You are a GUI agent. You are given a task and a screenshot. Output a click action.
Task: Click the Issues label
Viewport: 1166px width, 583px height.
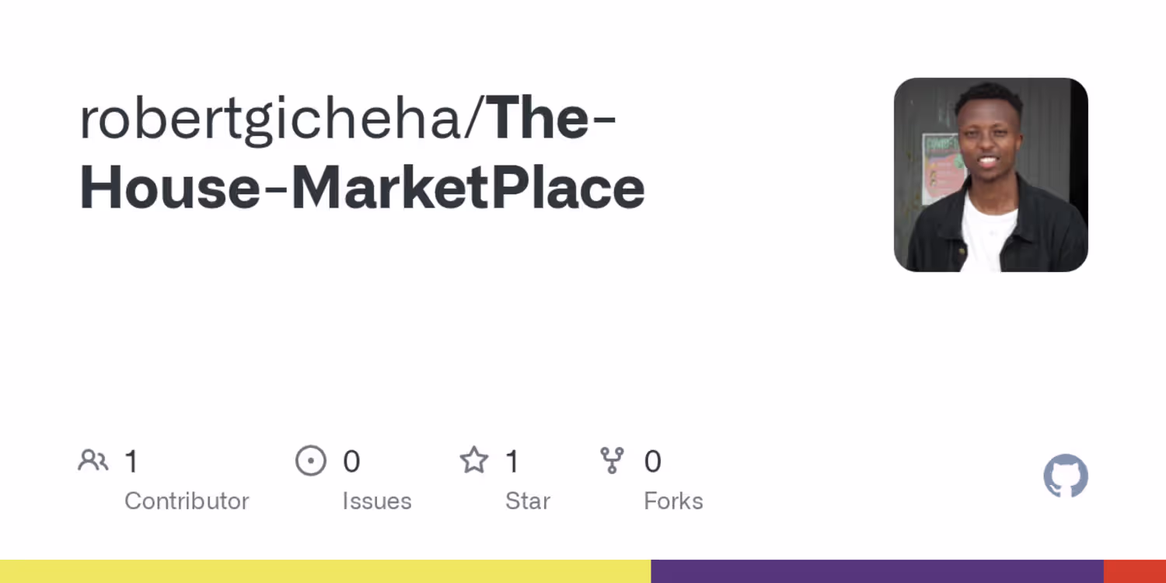377,501
